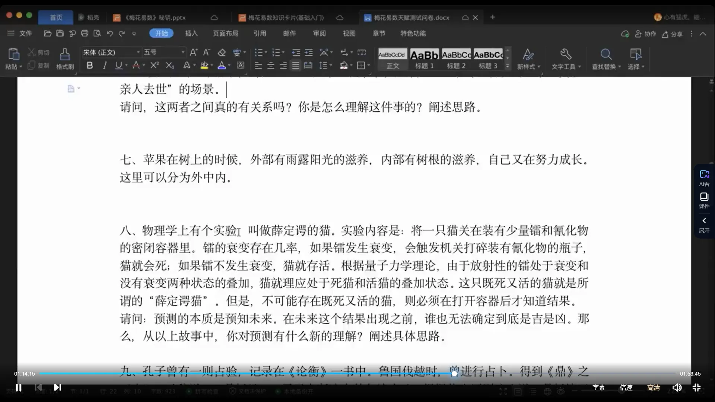Open the 视图 ribbon tab
Image resolution: width=715 pixels, height=402 pixels.
349,33
